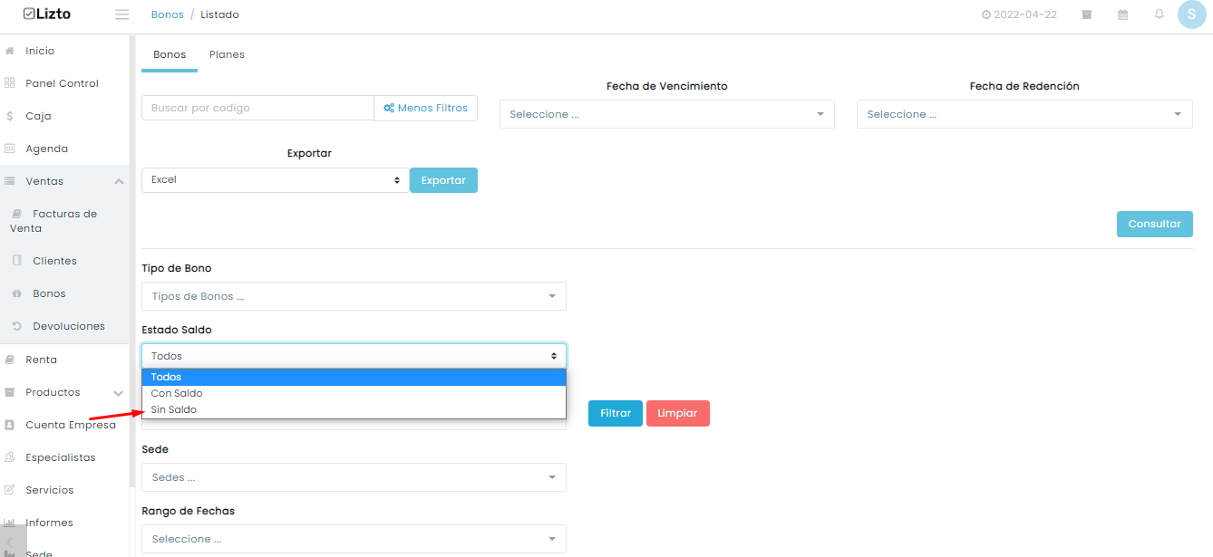Click the calendar icon in top bar

[x=1123, y=14]
